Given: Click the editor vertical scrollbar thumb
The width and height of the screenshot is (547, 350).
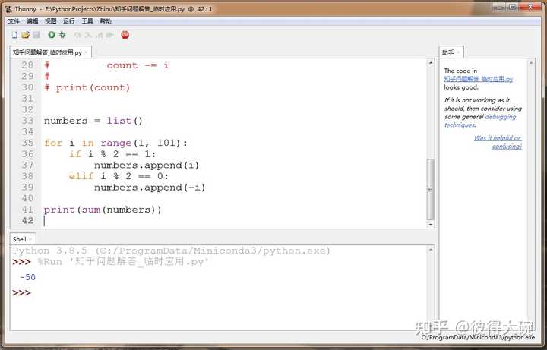Looking at the screenshot, I should tap(431, 189).
